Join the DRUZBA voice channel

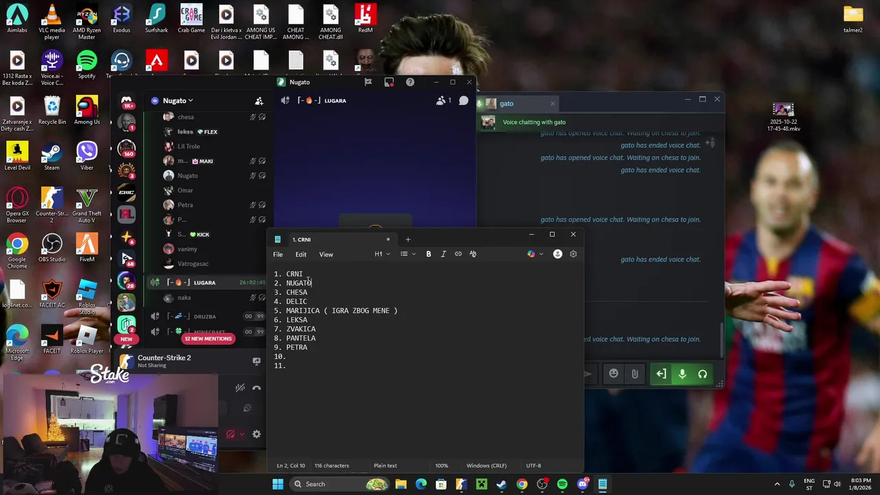204,316
